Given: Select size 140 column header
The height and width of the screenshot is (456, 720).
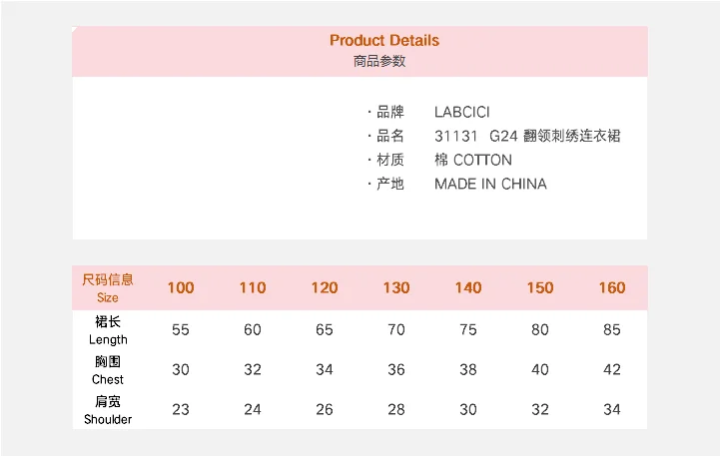Looking at the screenshot, I should (468, 287).
